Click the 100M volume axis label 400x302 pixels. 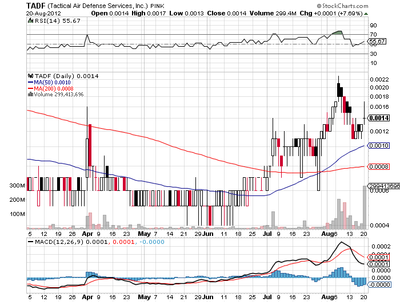[x=17, y=214]
